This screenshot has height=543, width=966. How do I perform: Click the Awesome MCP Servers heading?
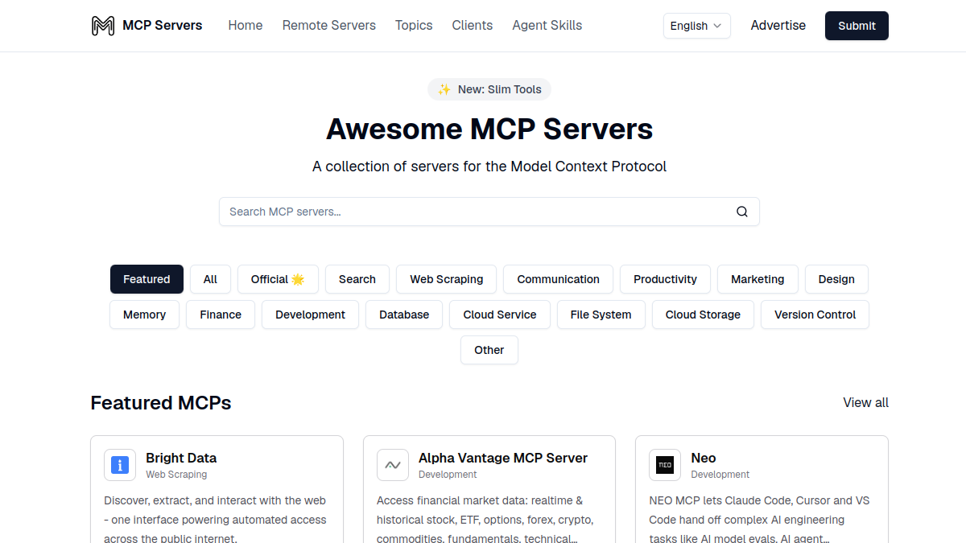pos(489,129)
